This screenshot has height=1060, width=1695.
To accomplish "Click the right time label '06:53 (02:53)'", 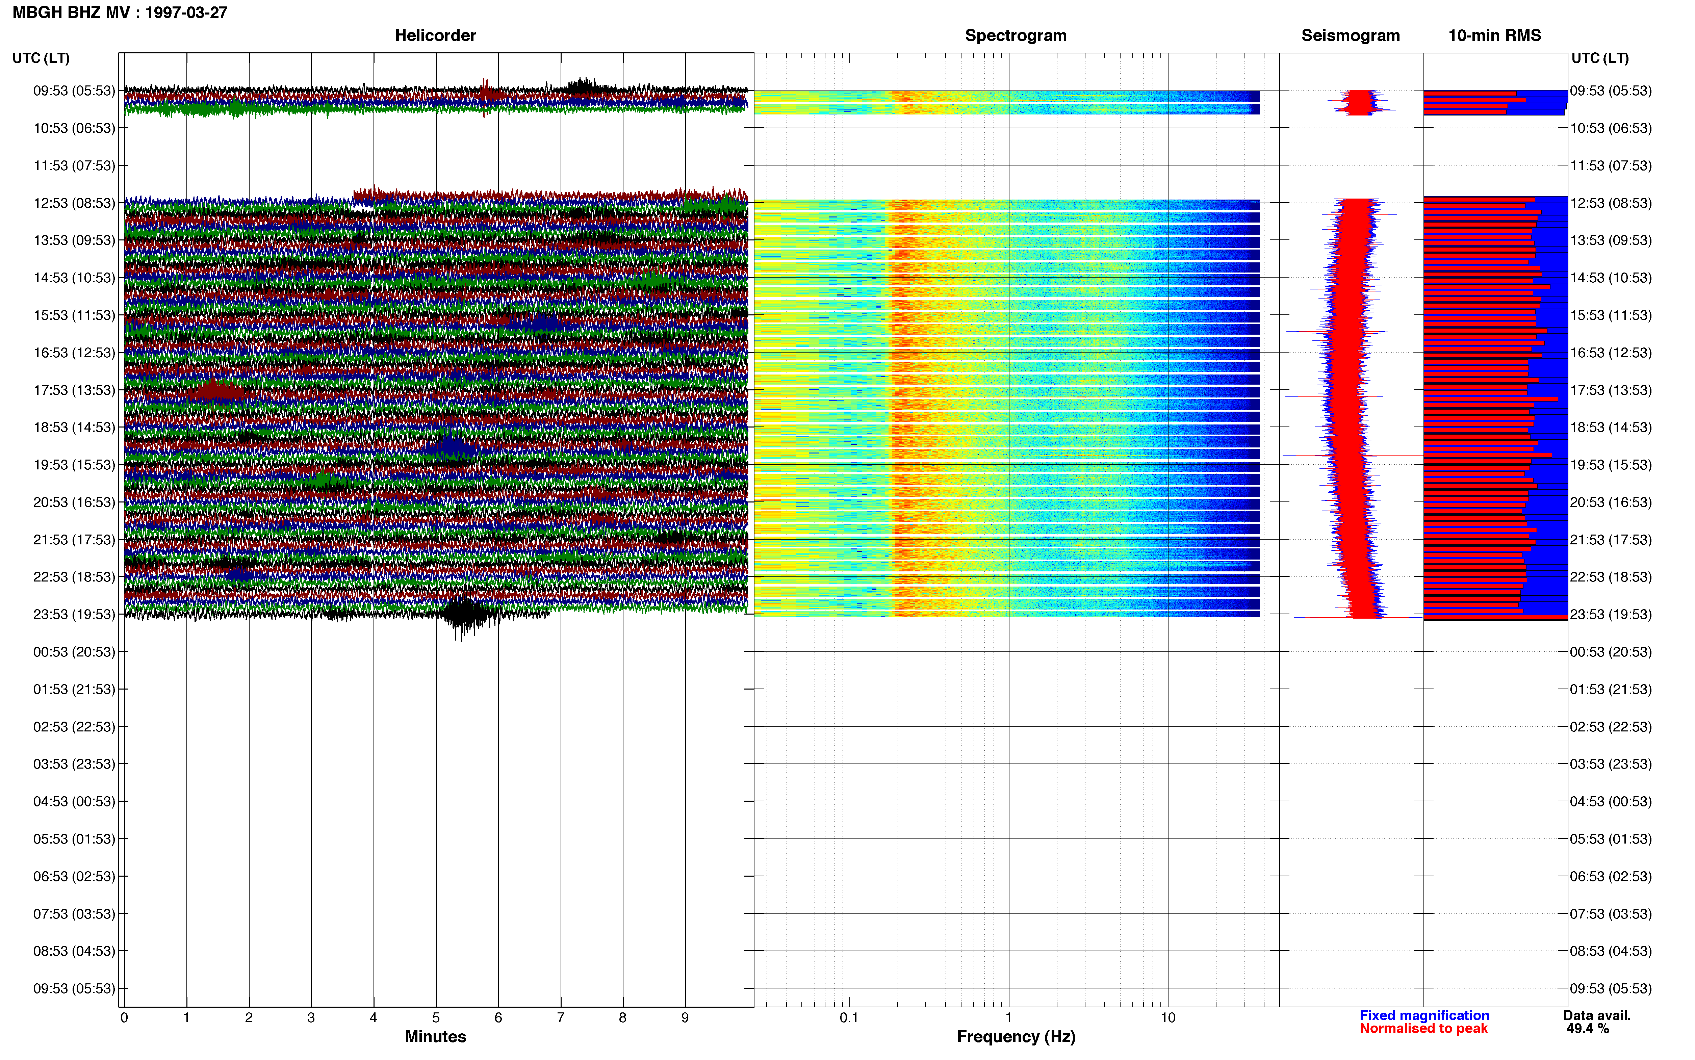I will tap(1611, 876).
